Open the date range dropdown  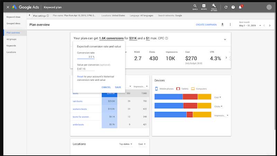250,26
